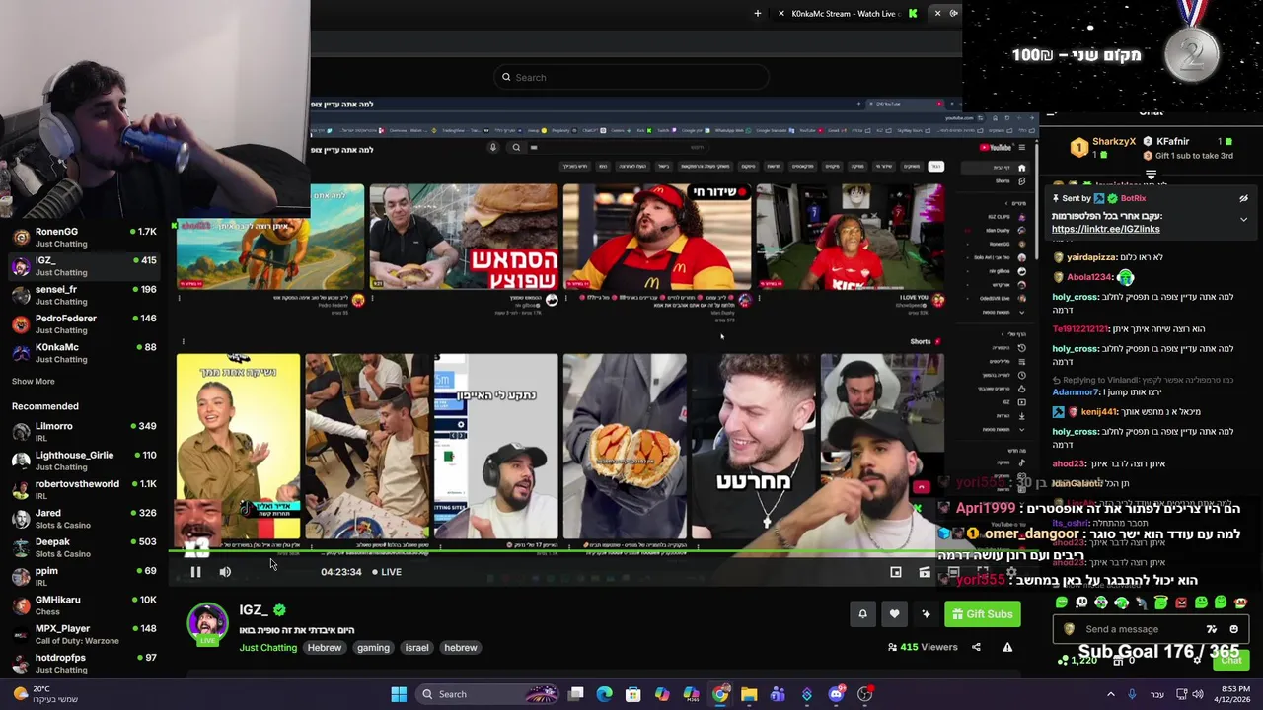Open linktr.ee/IGZlinks link in chat

(x=1105, y=229)
